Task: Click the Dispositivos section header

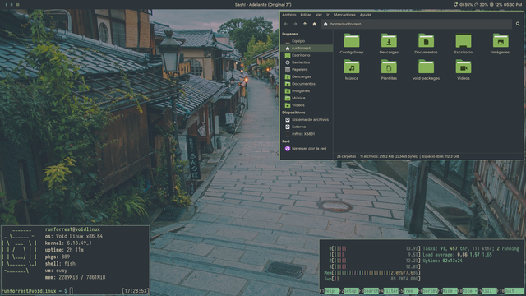Action: coord(293,113)
